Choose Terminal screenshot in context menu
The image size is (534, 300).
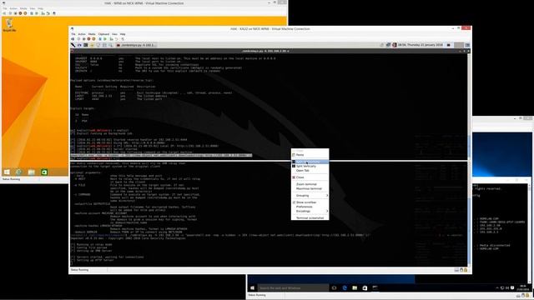pyautogui.click(x=310, y=217)
